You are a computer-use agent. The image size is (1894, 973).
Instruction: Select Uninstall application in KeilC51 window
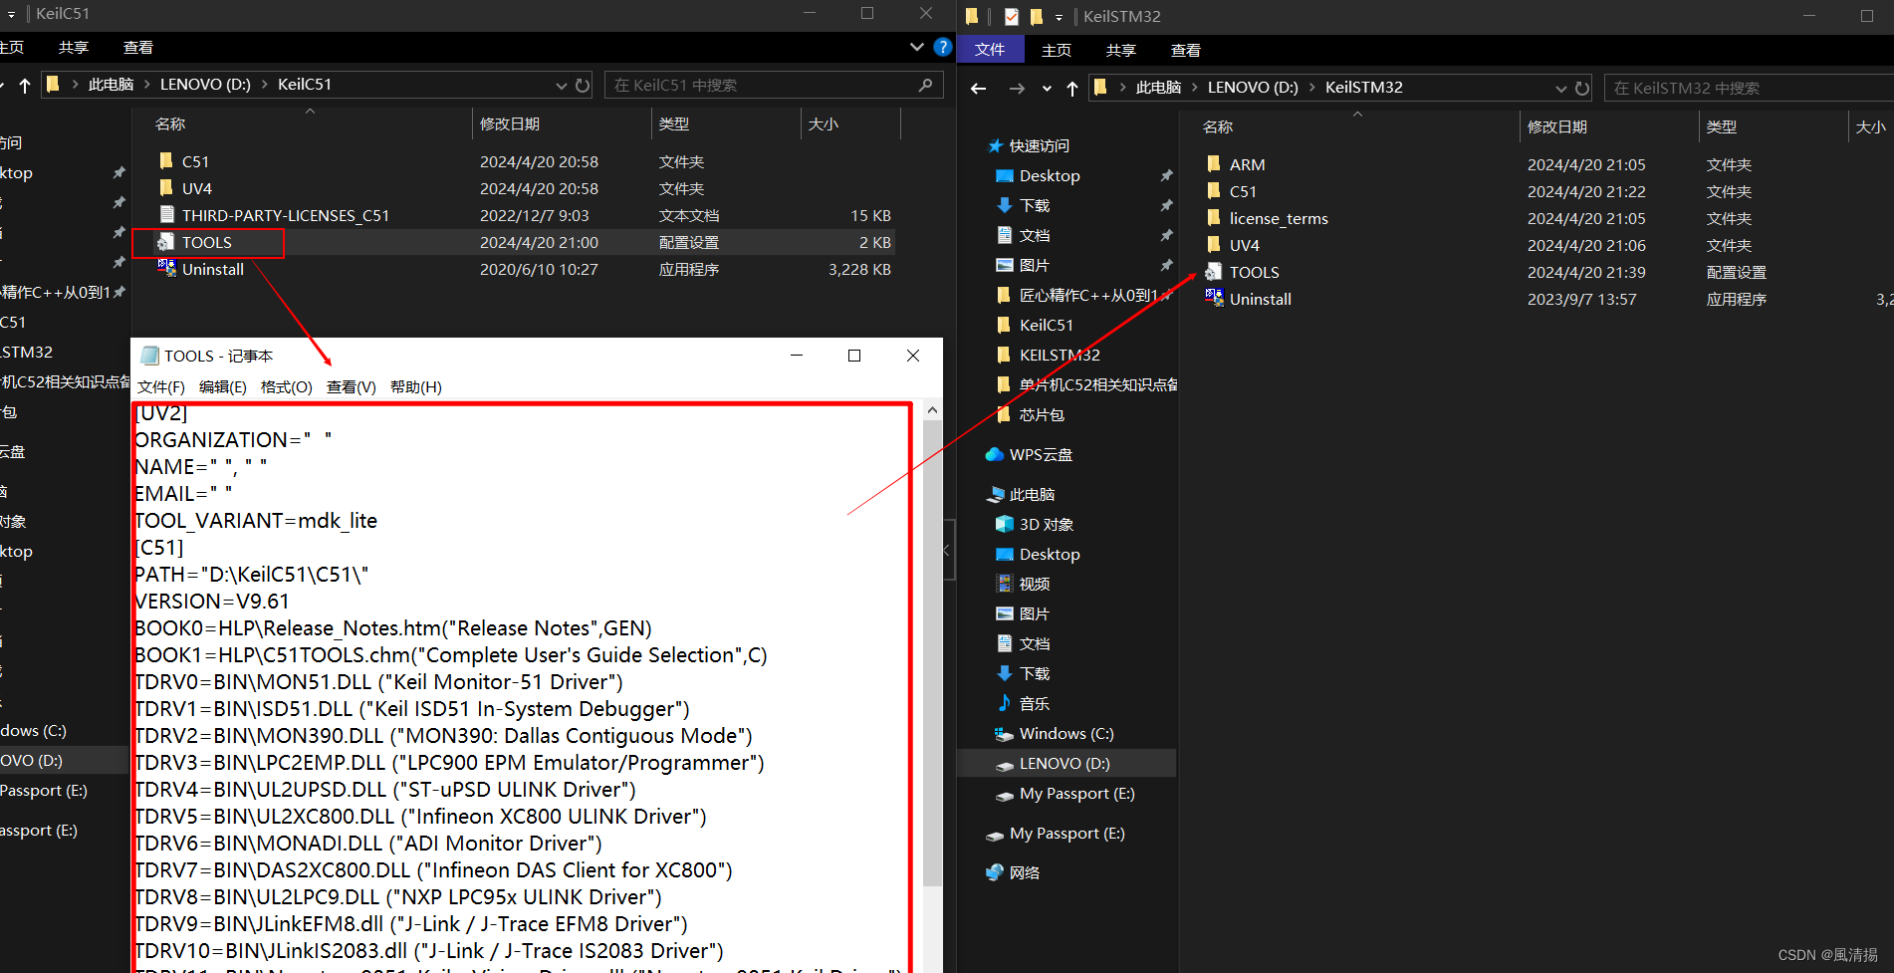point(212,269)
